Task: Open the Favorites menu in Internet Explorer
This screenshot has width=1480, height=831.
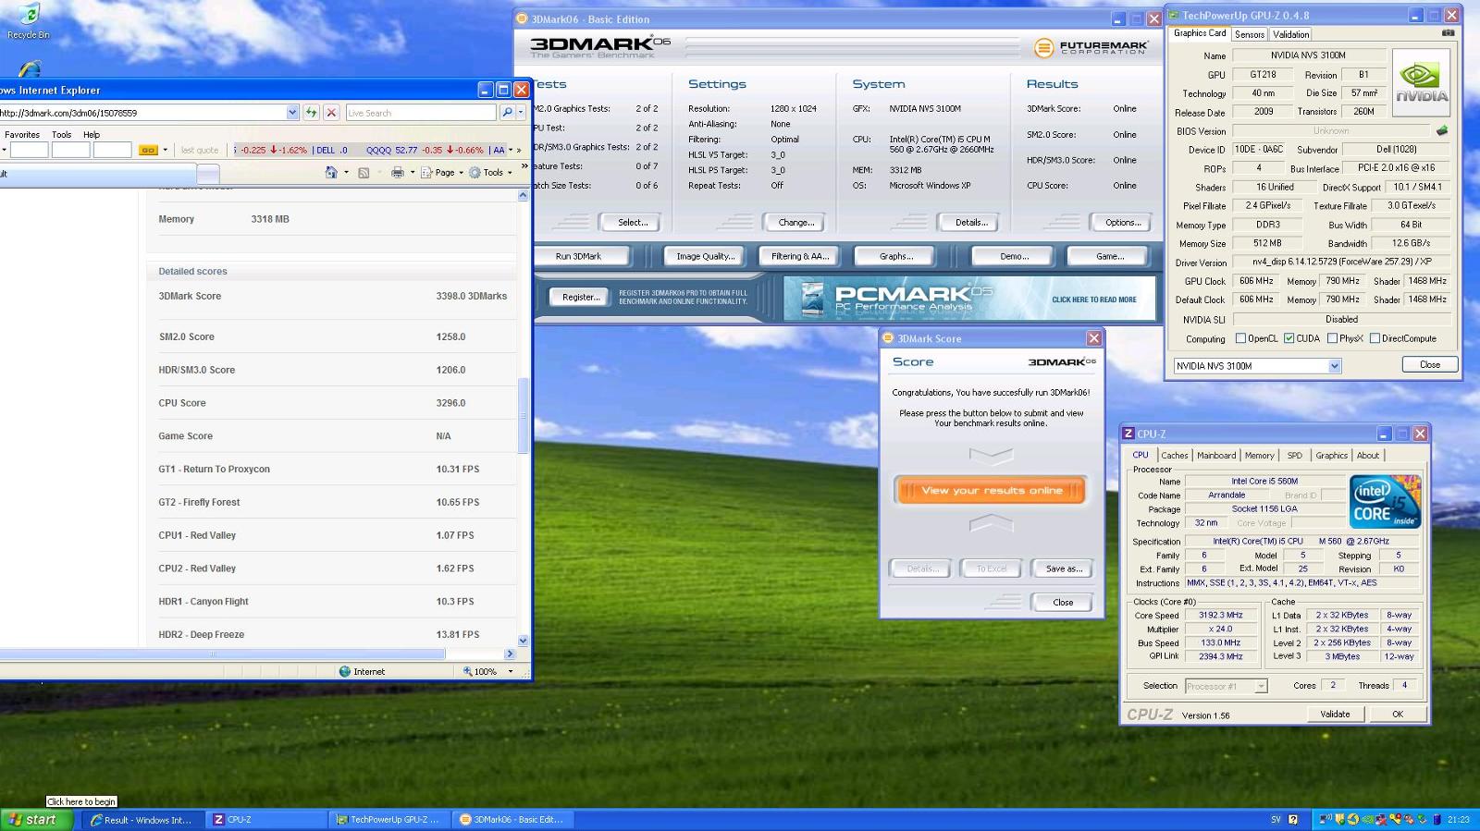Action: click(x=22, y=134)
